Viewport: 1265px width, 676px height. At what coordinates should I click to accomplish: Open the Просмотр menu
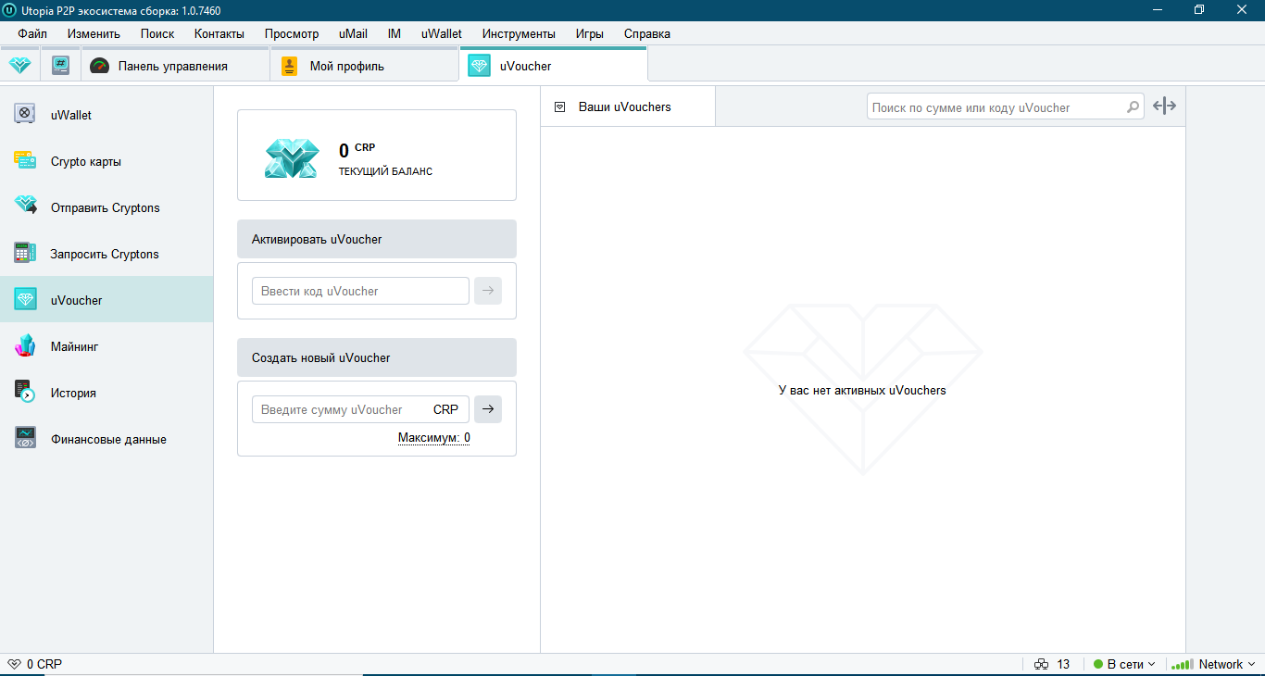coord(292,33)
